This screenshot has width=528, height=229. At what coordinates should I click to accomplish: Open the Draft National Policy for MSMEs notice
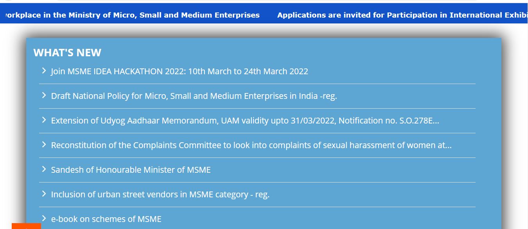(x=194, y=96)
